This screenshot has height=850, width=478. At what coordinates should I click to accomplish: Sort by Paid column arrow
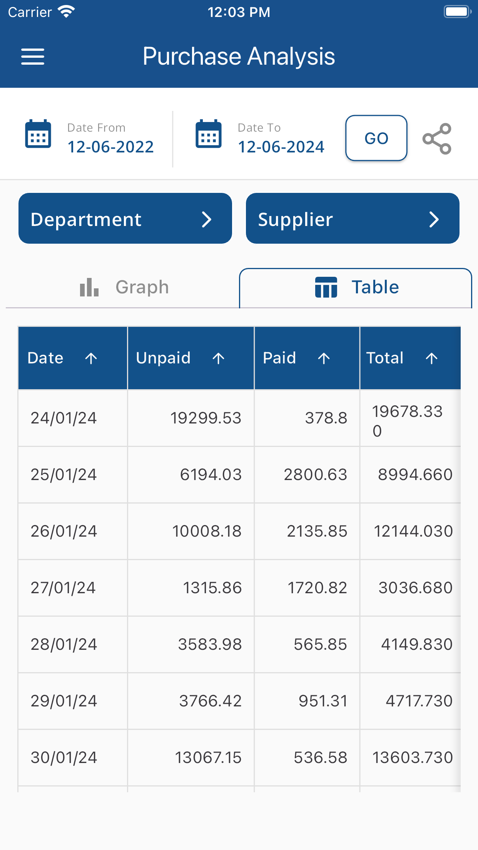tap(324, 358)
